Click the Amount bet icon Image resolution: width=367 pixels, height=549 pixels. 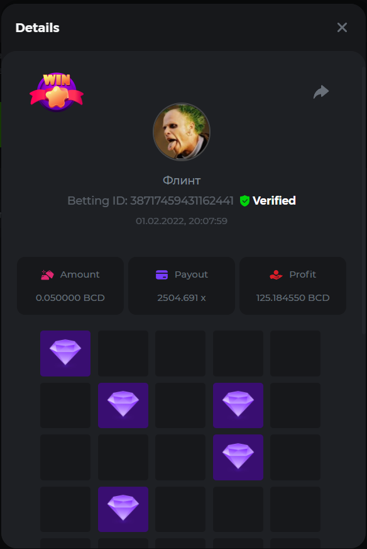(47, 274)
